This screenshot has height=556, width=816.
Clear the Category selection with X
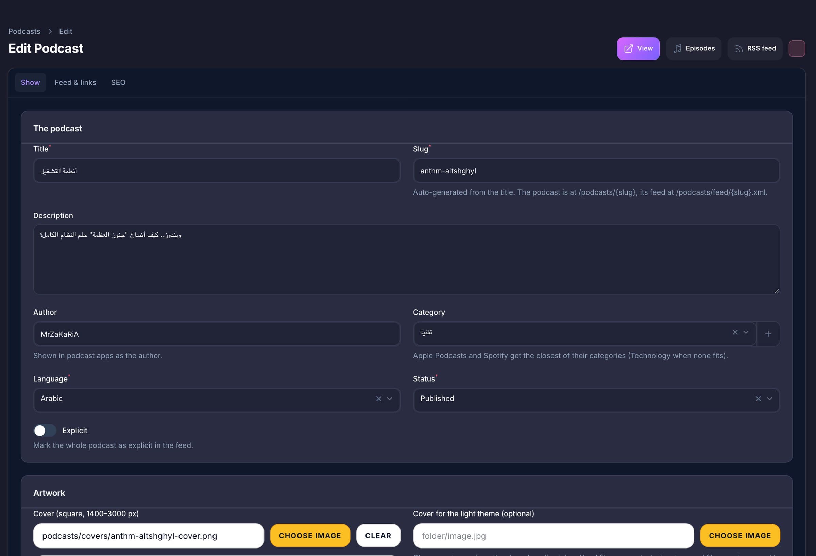[735, 332]
